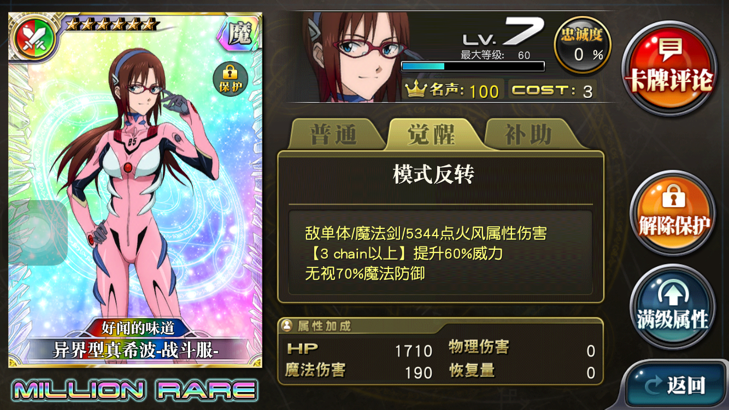Tap the character portrait thumbnail
Viewport: 729px width, 410px height.
tap(356, 57)
